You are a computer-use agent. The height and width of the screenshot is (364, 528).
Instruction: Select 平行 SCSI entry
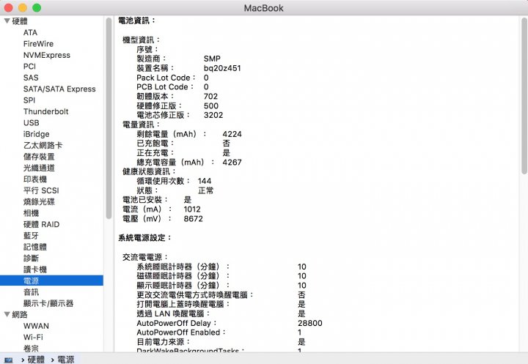(41, 190)
